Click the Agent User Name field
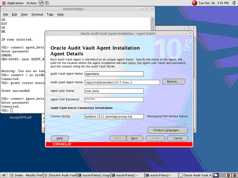This screenshot has width=238, height=178. pos(114,91)
